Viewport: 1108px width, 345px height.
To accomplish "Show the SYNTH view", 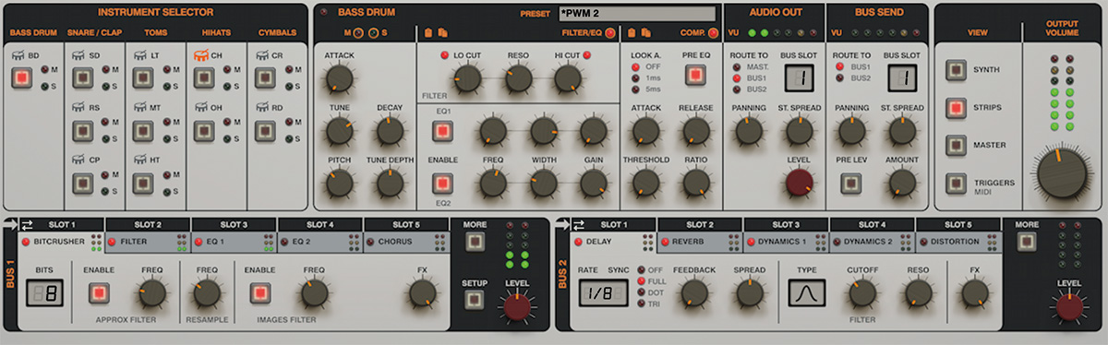I will coord(957,71).
